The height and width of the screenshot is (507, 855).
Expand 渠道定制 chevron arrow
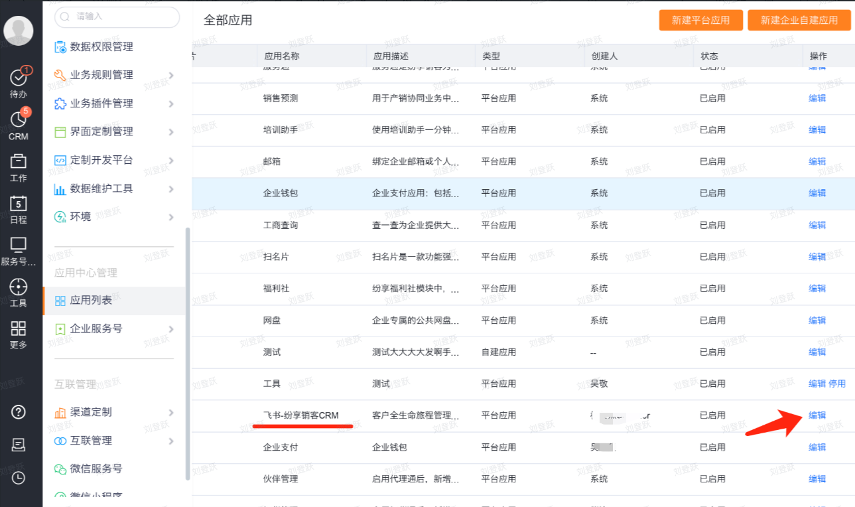(171, 413)
